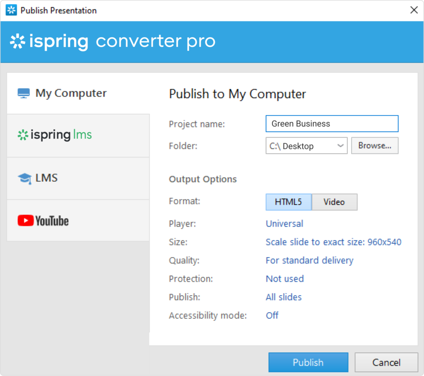The height and width of the screenshot is (376, 424).
Task: Switch to the ispring lms tab
Action: click(x=78, y=135)
